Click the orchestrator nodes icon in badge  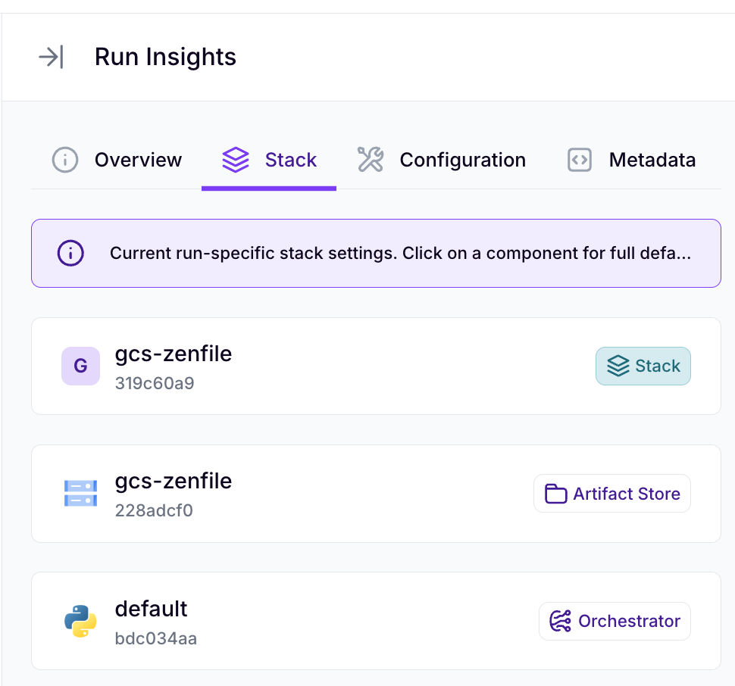point(561,621)
